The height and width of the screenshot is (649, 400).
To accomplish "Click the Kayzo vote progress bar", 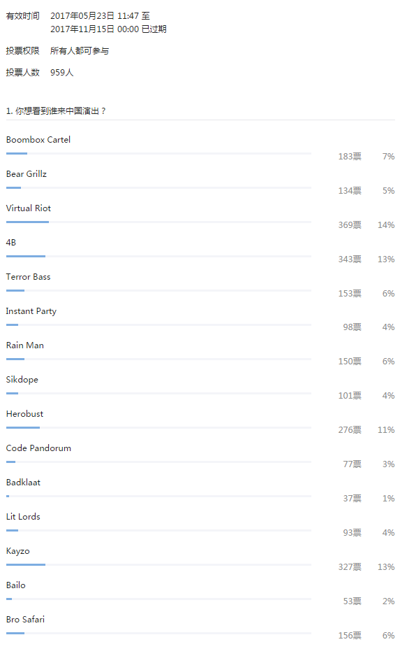I will pyautogui.click(x=158, y=564).
